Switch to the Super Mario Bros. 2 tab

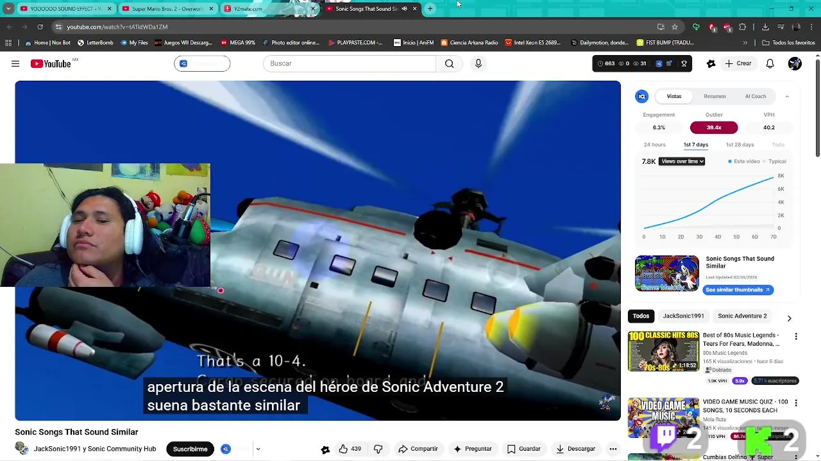click(x=168, y=9)
